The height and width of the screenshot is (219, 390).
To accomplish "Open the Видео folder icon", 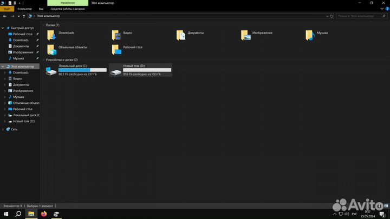I will [116, 35].
